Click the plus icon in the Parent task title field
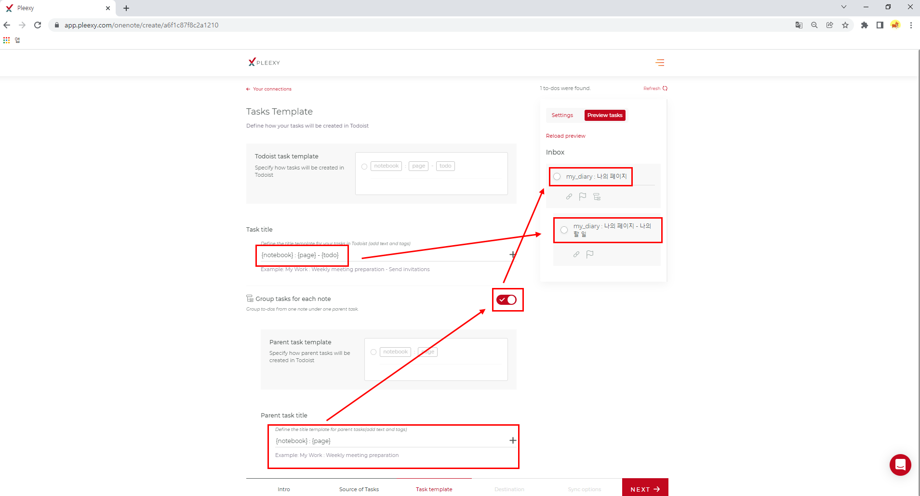This screenshot has height=496, width=920. (x=513, y=440)
